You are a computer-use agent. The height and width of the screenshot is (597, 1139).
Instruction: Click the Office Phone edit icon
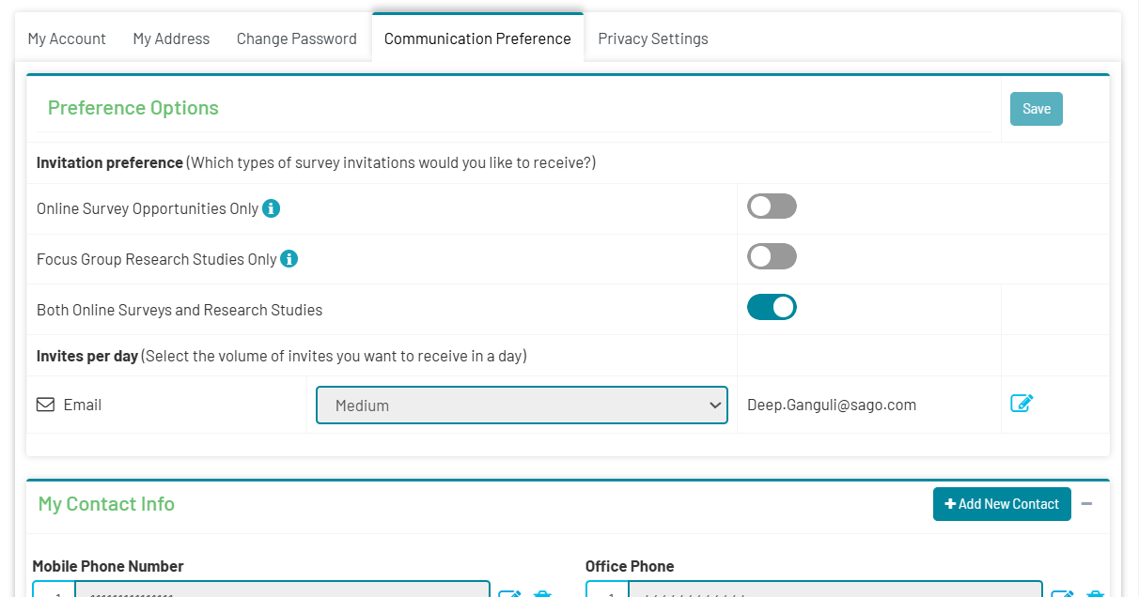pyautogui.click(x=1062, y=593)
